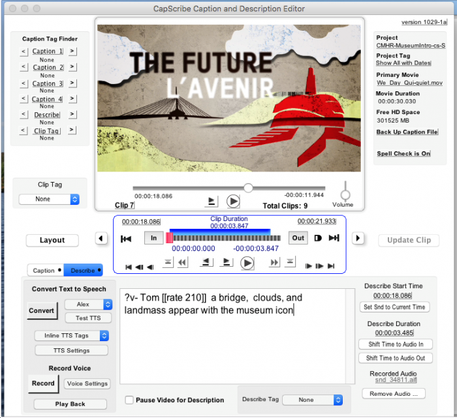Click project name CMHR-MuseumIntro-cs-S
457x418 pixels.
click(411, 46)
